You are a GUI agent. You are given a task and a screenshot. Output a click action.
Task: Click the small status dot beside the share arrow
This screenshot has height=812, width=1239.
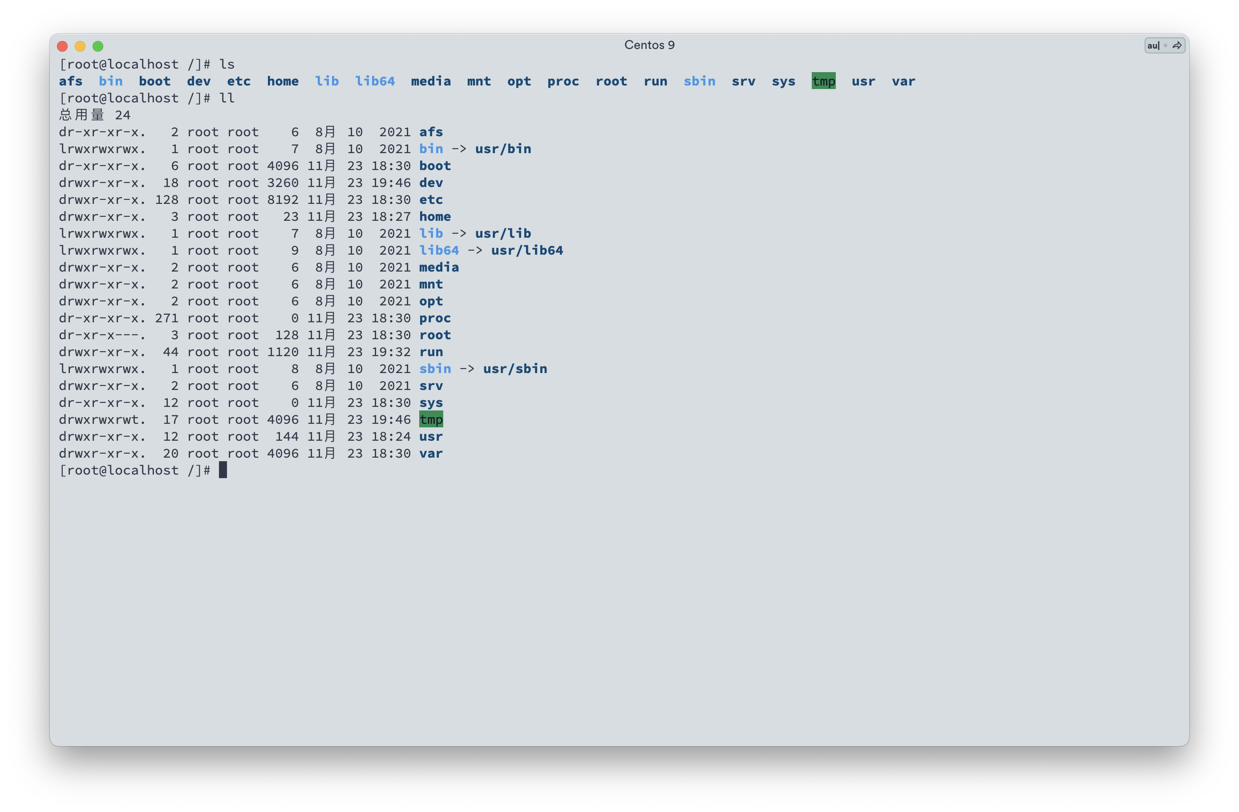pyautogui.click(x=1165, y=46)
